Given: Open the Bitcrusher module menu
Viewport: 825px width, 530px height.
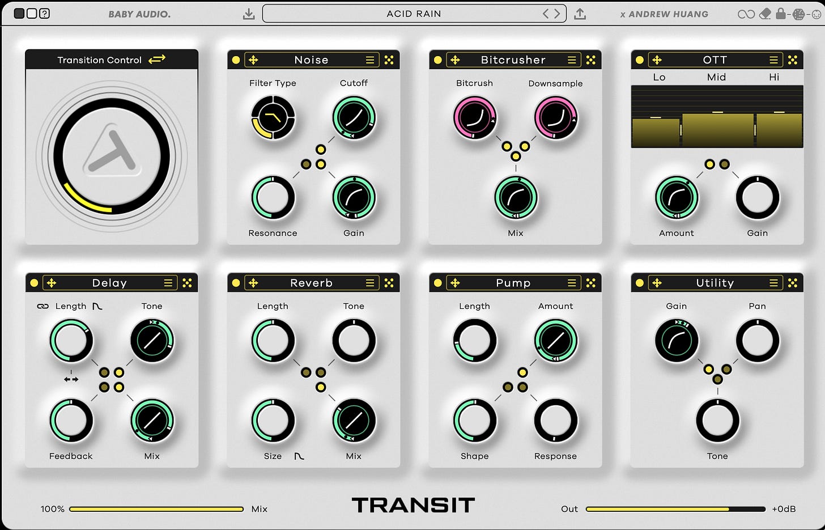Looking at the screenshot, I should click(572, 60).
